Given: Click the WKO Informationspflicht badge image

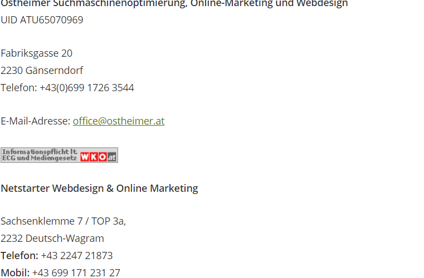Looking at the screenshot, I should (x=59, y=155).
